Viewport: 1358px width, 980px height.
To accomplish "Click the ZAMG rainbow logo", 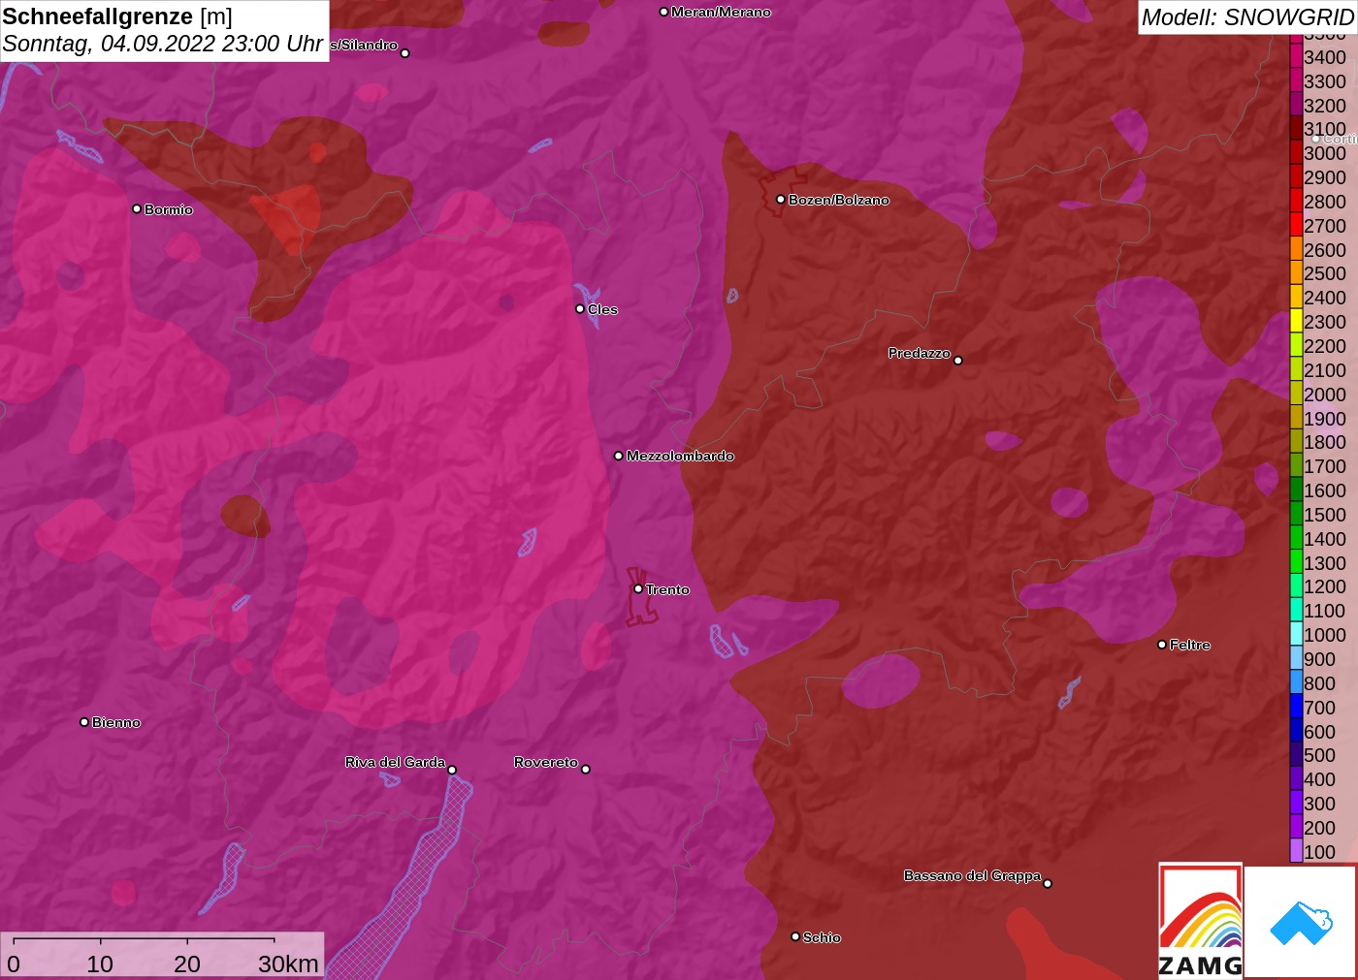I will (x=1200, y=920).
